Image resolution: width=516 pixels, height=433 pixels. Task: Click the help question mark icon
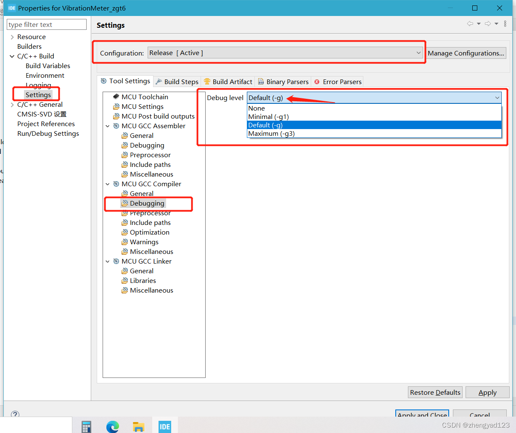pos(15,415)
